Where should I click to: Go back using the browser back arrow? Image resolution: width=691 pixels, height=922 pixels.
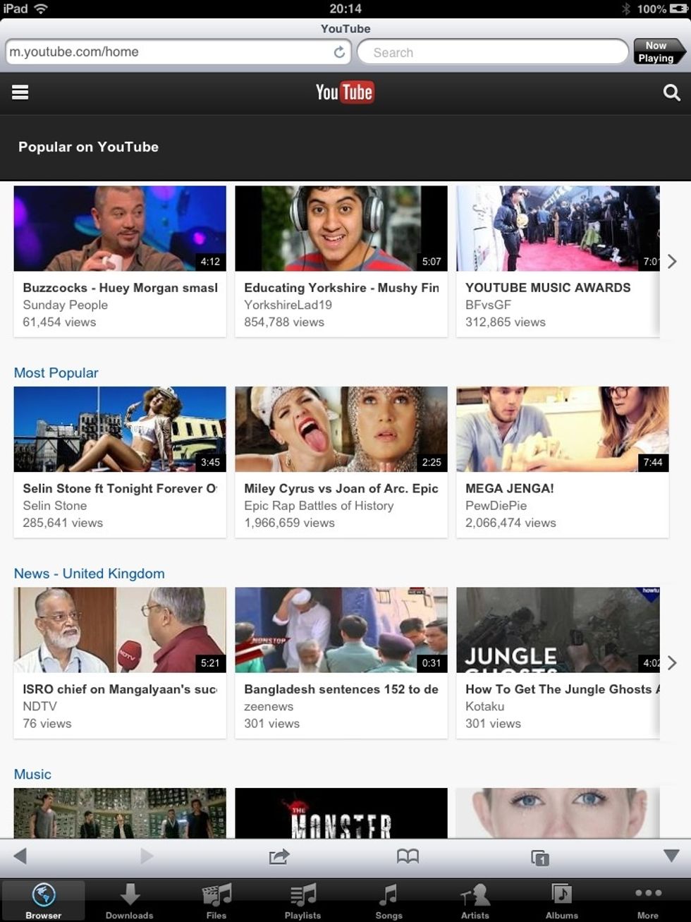point(20,856)
